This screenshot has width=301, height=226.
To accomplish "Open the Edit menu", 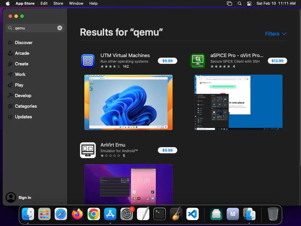I will [44, 4].
